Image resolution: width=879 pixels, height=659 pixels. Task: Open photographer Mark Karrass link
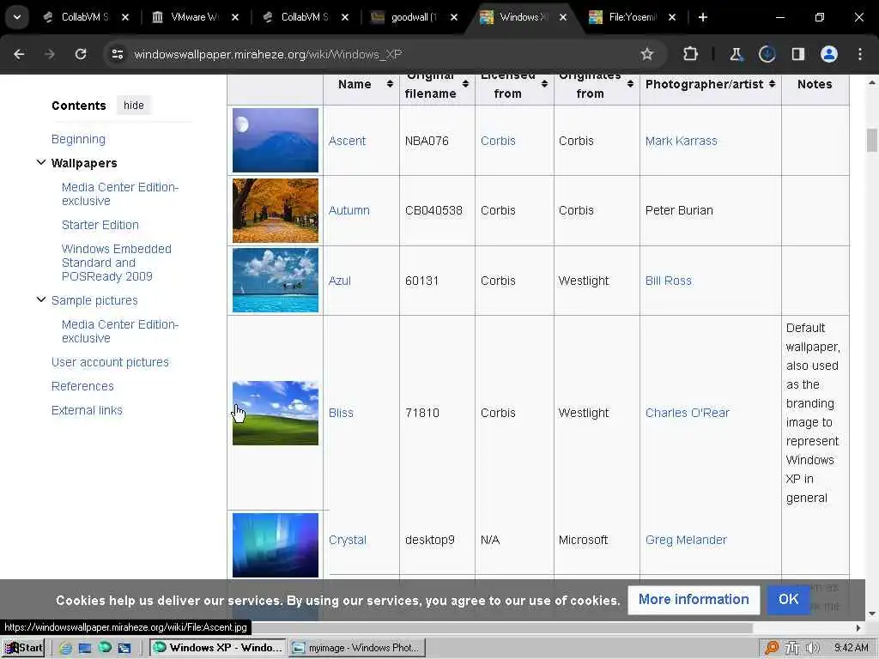pos(681,141)
